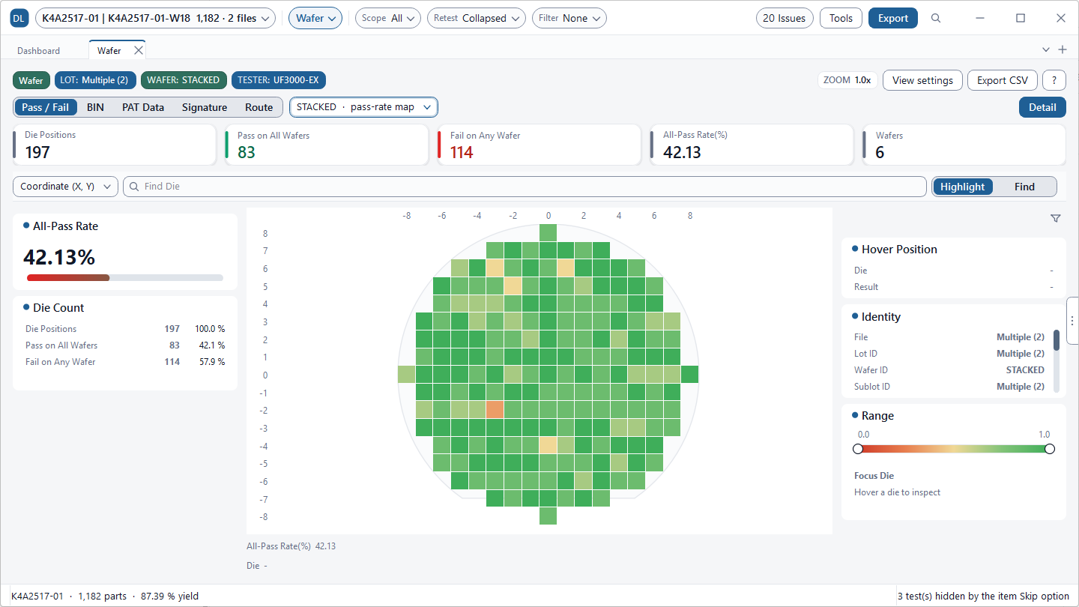Click the Range slider maximum handle

(1050, 449)
